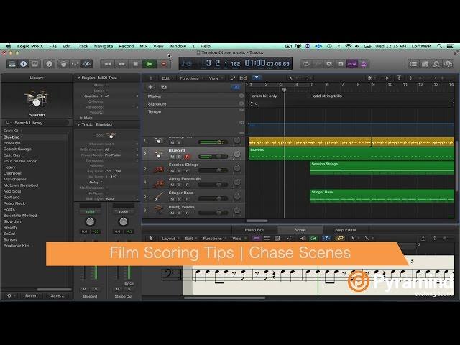
Task: Open the Mix menu
Action: [143, 46]
